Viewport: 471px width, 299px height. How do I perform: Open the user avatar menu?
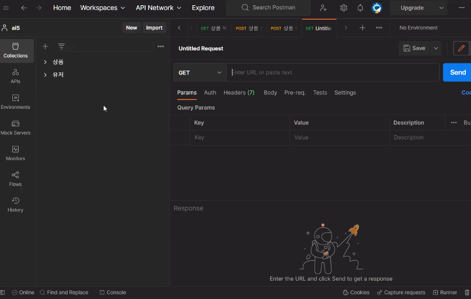click(377, 8)
